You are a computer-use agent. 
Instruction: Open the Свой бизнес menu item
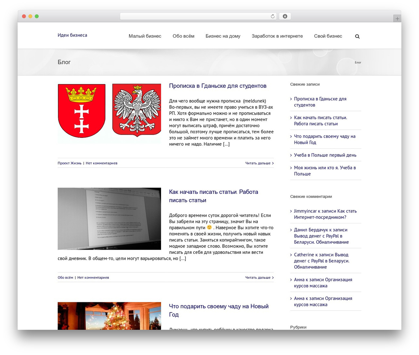[x=328, y=36]
